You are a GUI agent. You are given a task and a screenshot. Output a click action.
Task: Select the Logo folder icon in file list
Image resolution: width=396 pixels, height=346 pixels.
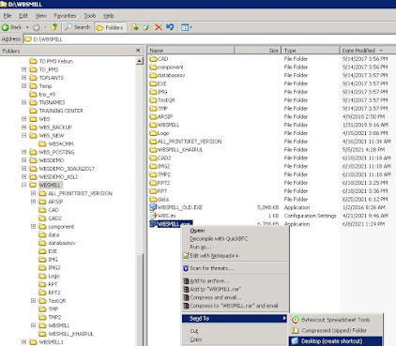153,133
